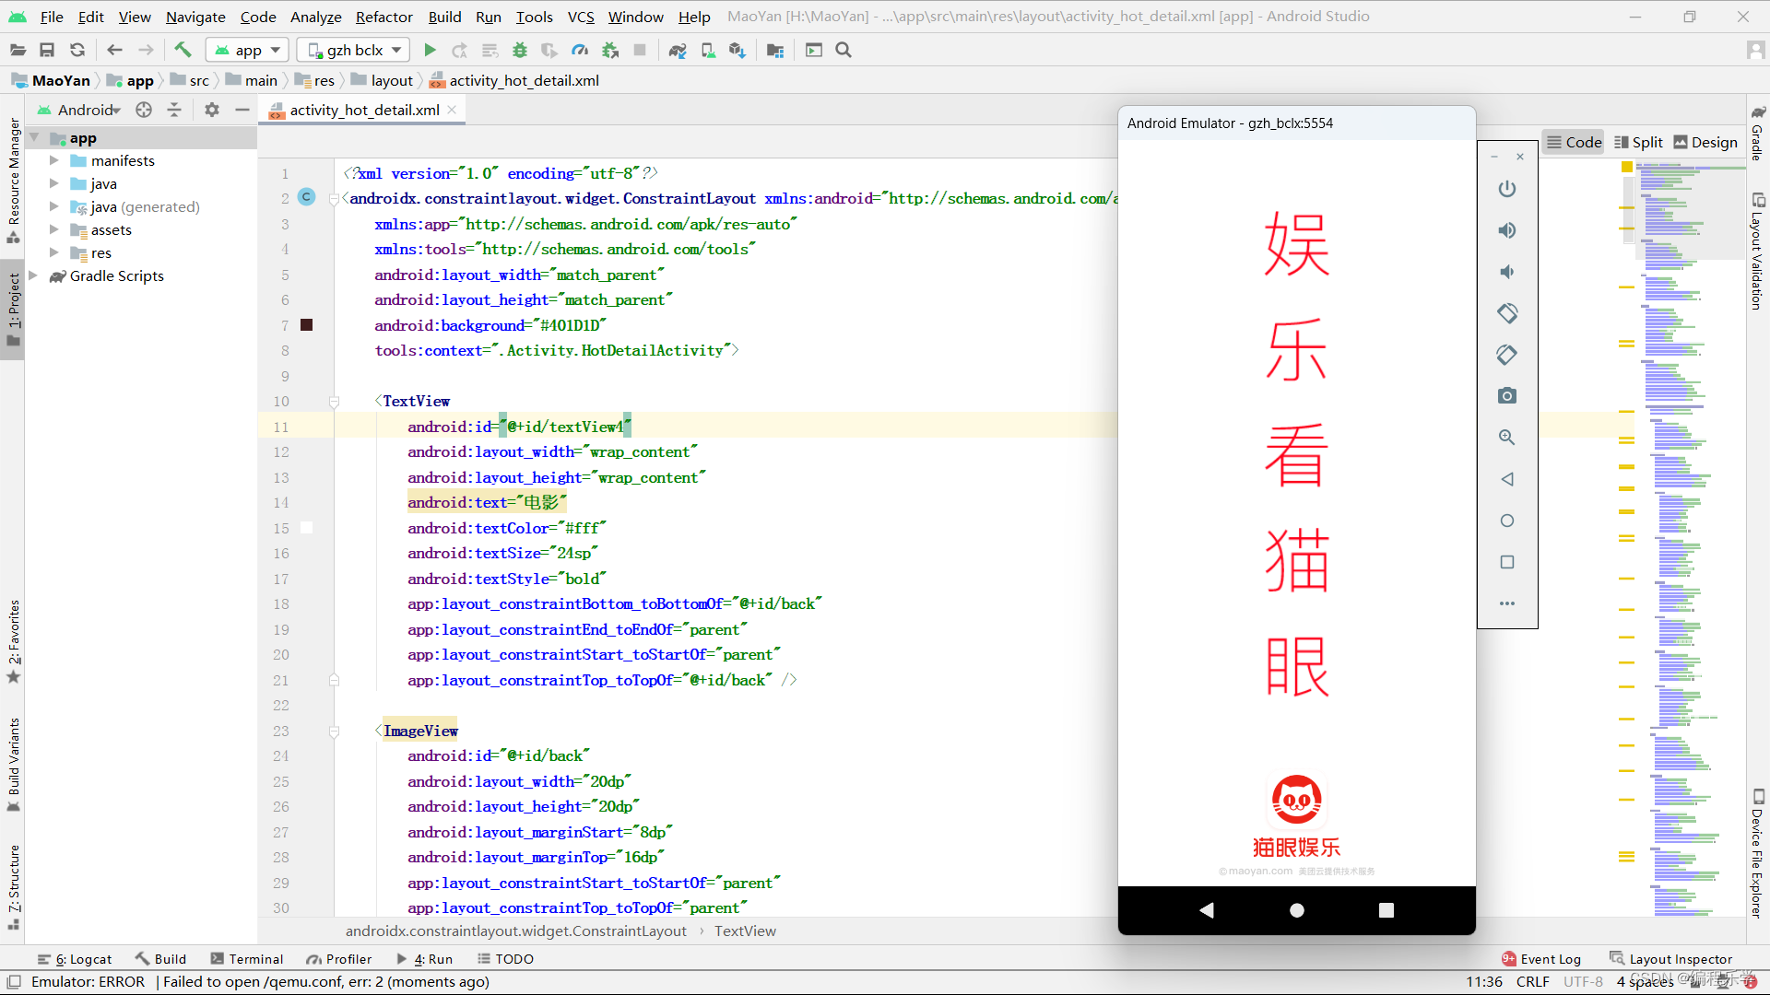Switch editor to Code view

pyautogui.click(x=1574, y=142)
